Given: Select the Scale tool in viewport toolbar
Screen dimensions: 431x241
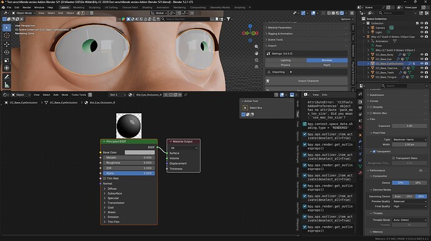Looking at the screenshot, I should [7, 60].
